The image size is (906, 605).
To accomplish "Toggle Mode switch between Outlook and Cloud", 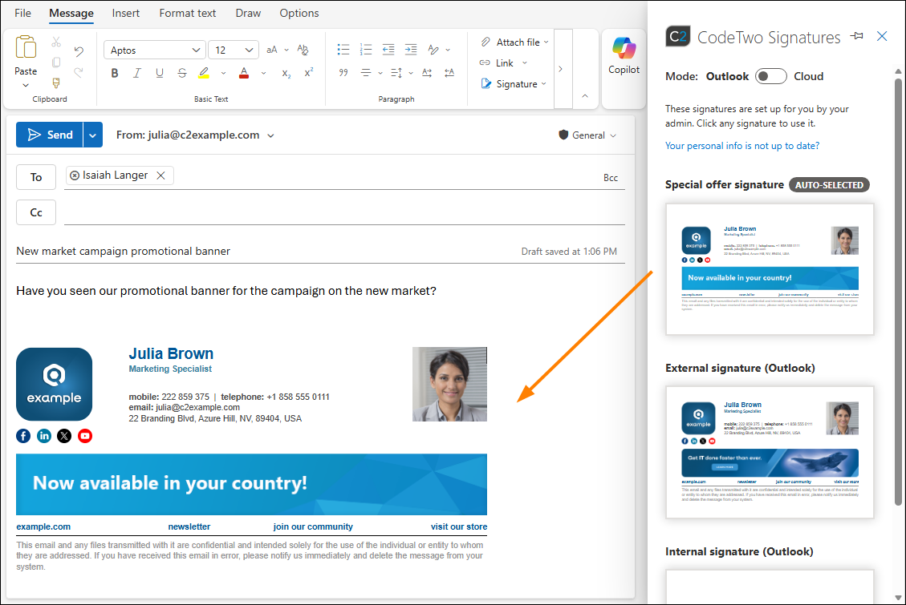I will click(771, 76).
